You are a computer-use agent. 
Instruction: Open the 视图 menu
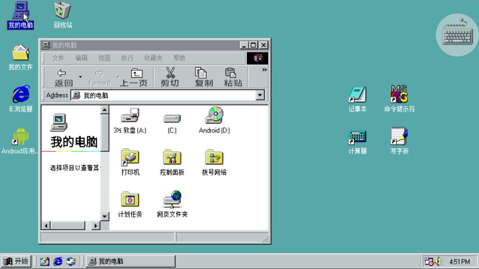(x=104, y=58)
